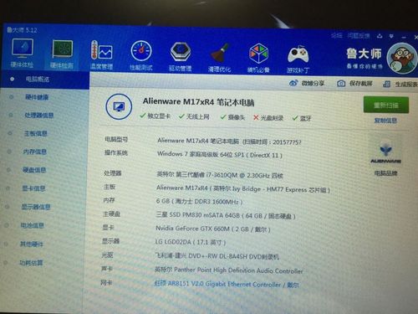Click the 复制信息 copy info link

pos(385,121)
